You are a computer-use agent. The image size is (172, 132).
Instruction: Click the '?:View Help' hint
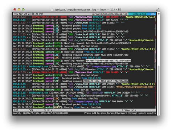click(x=129, y=110)
